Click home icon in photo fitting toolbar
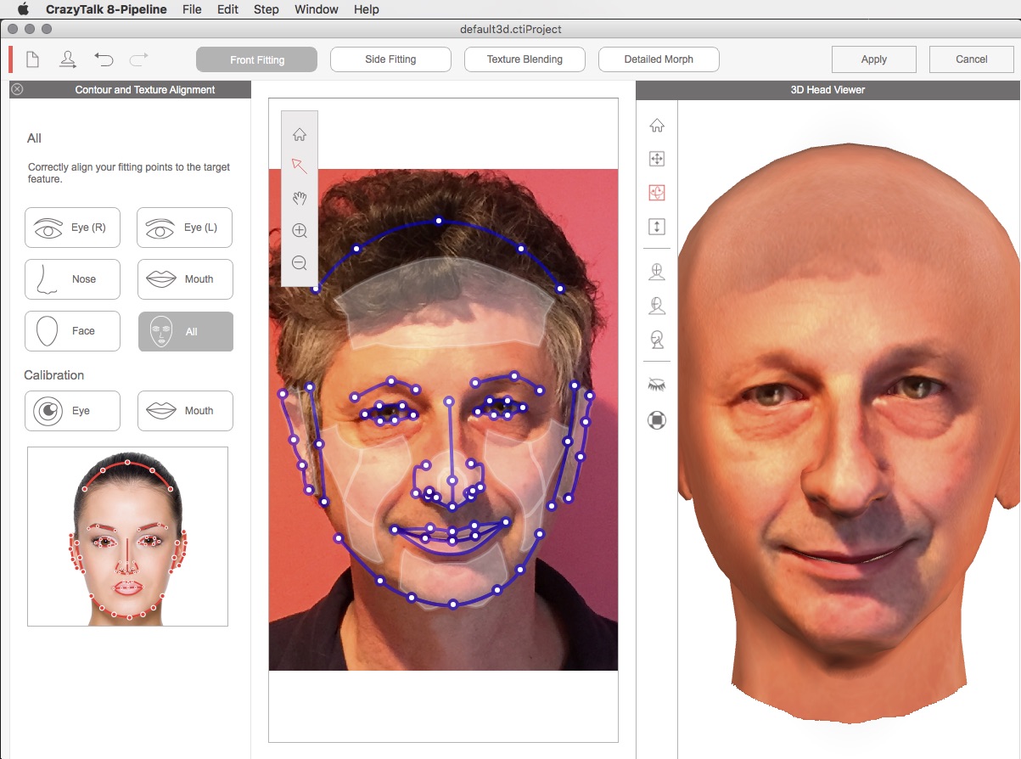This screenshot has height=759, width=1021. click(x=299, y=134)
